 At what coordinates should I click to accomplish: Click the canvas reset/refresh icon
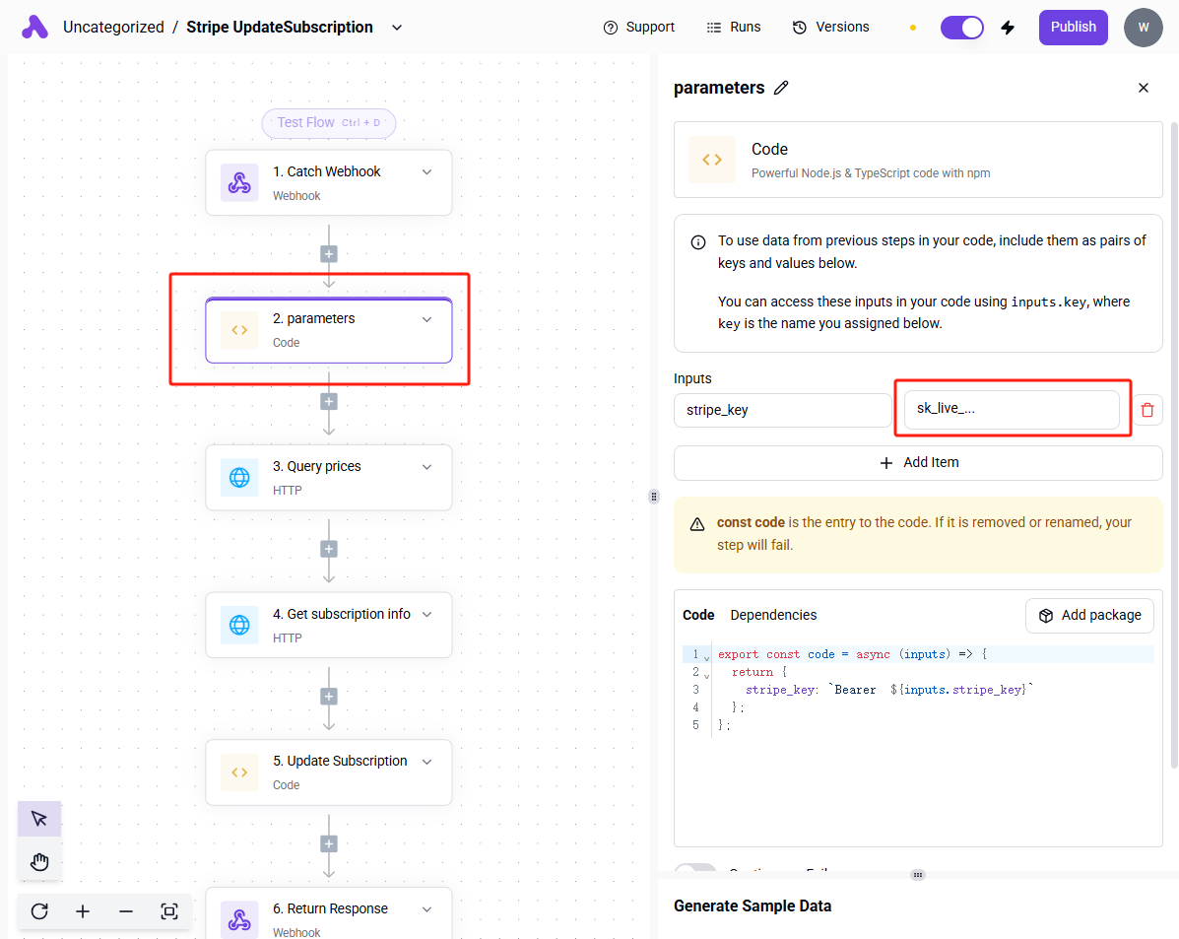click(39, 911)
